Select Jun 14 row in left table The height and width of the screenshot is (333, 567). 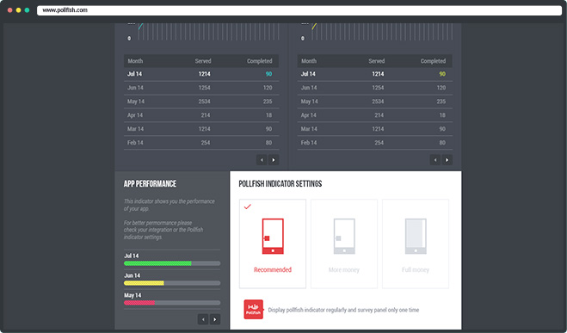coord(201,88)
